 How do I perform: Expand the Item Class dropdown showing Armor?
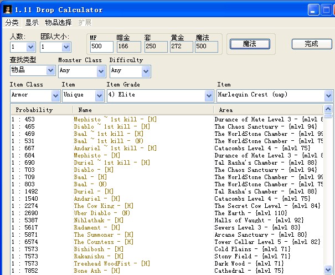(56, 95)
